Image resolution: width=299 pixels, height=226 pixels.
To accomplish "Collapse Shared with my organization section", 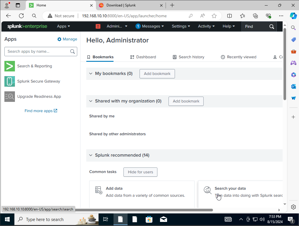I will (91, 101).
